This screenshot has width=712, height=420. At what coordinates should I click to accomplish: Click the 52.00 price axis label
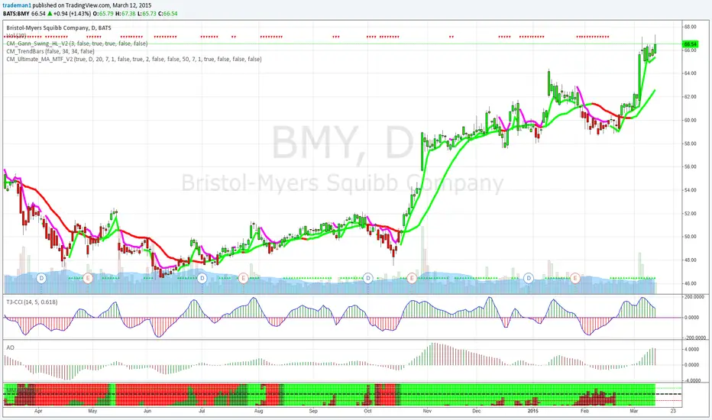pos(691,213)
